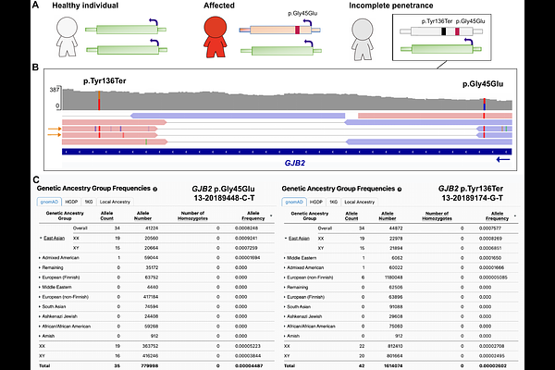Sort by Allele Number header in p.Gly45Glu table

click(x=142, y=216)
